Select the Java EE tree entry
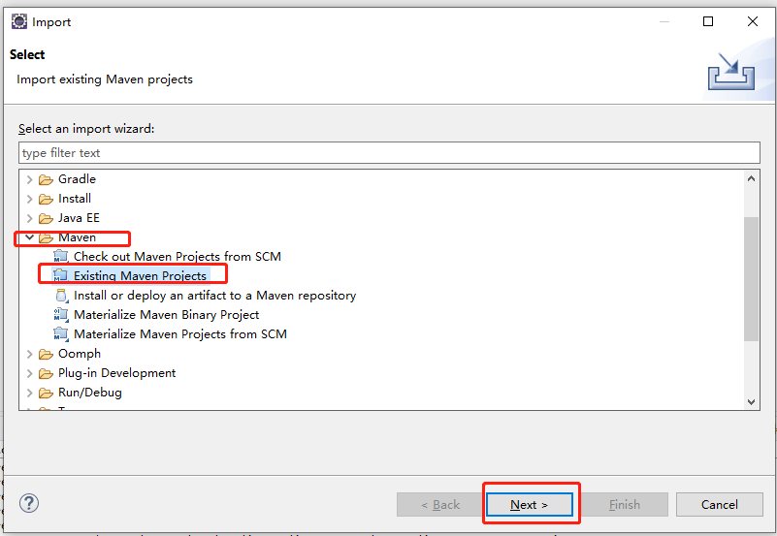This screenshot has width=777, height=536. pyautogui.click(x=79, y=218)
